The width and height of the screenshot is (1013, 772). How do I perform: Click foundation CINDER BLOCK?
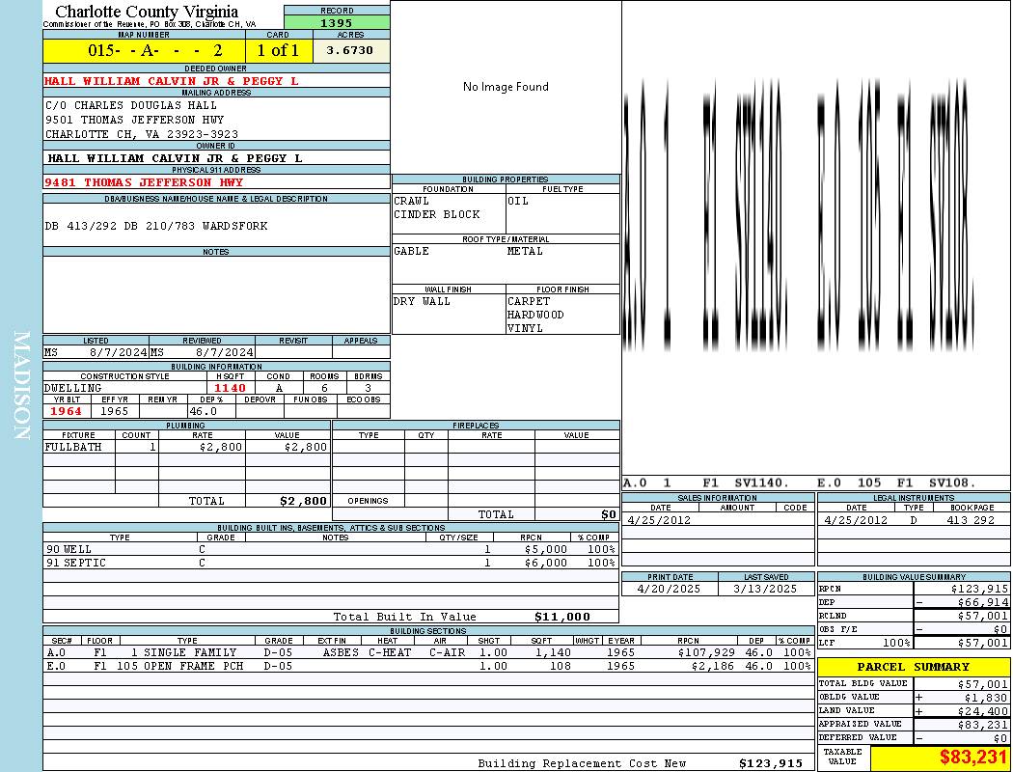[437, 214]
